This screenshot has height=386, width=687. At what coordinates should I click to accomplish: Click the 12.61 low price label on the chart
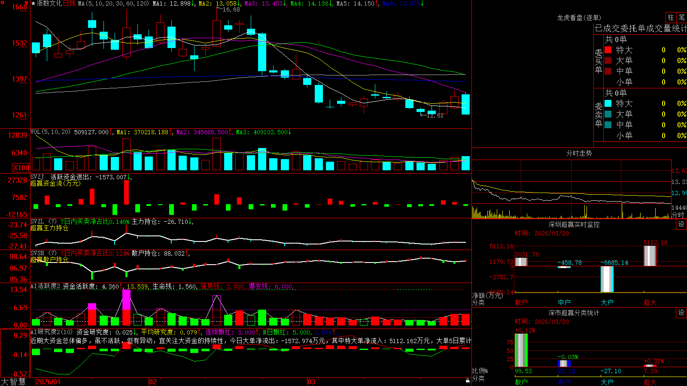tap(435, 115)
